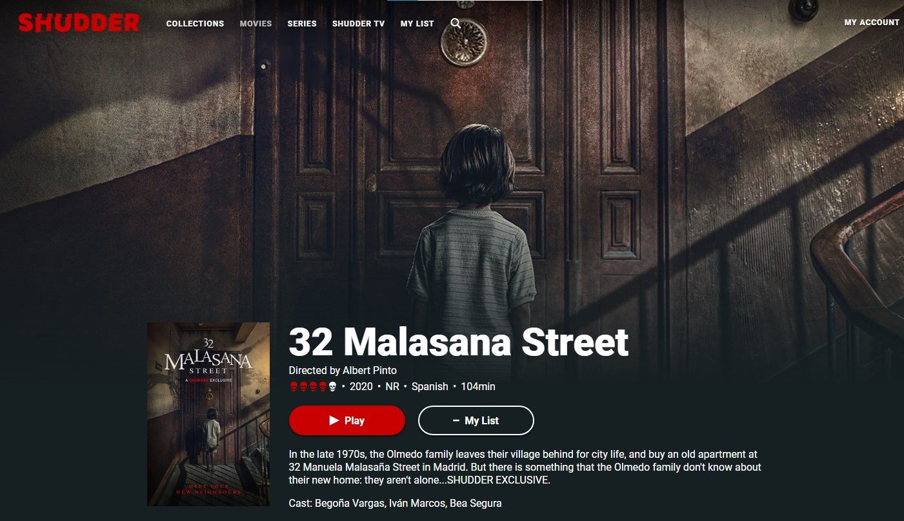Click director name Albert Pinto

(x=370, y=370)
